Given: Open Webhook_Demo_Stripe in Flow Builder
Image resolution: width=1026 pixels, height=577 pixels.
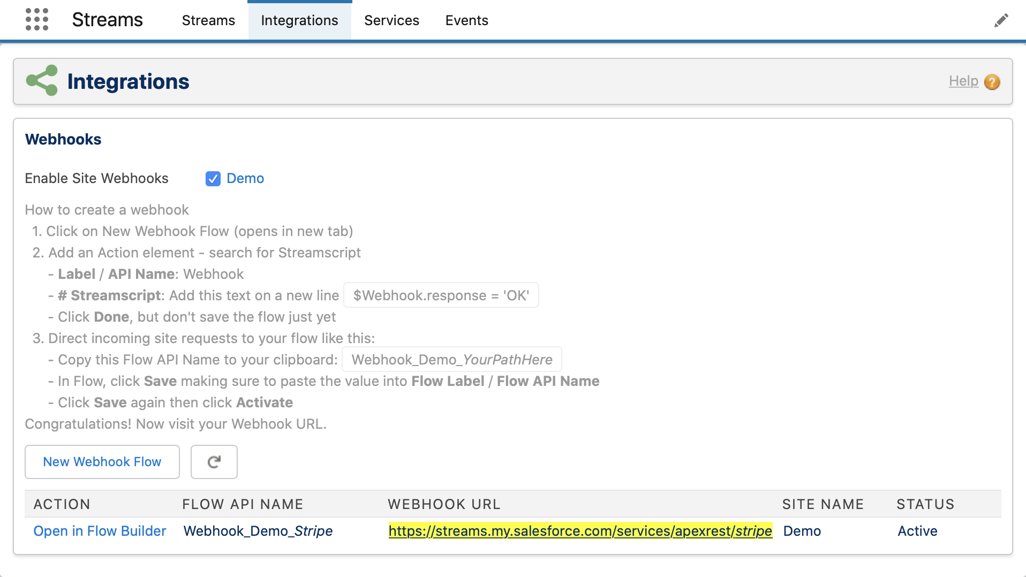Looking at the screenshot, I should [x=100, y=531].
